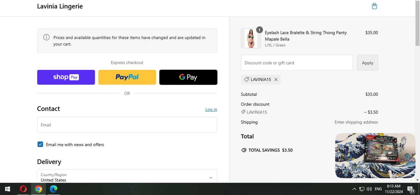Click the info icon in notice banner
Screen dimensions: 420x195
46,37
